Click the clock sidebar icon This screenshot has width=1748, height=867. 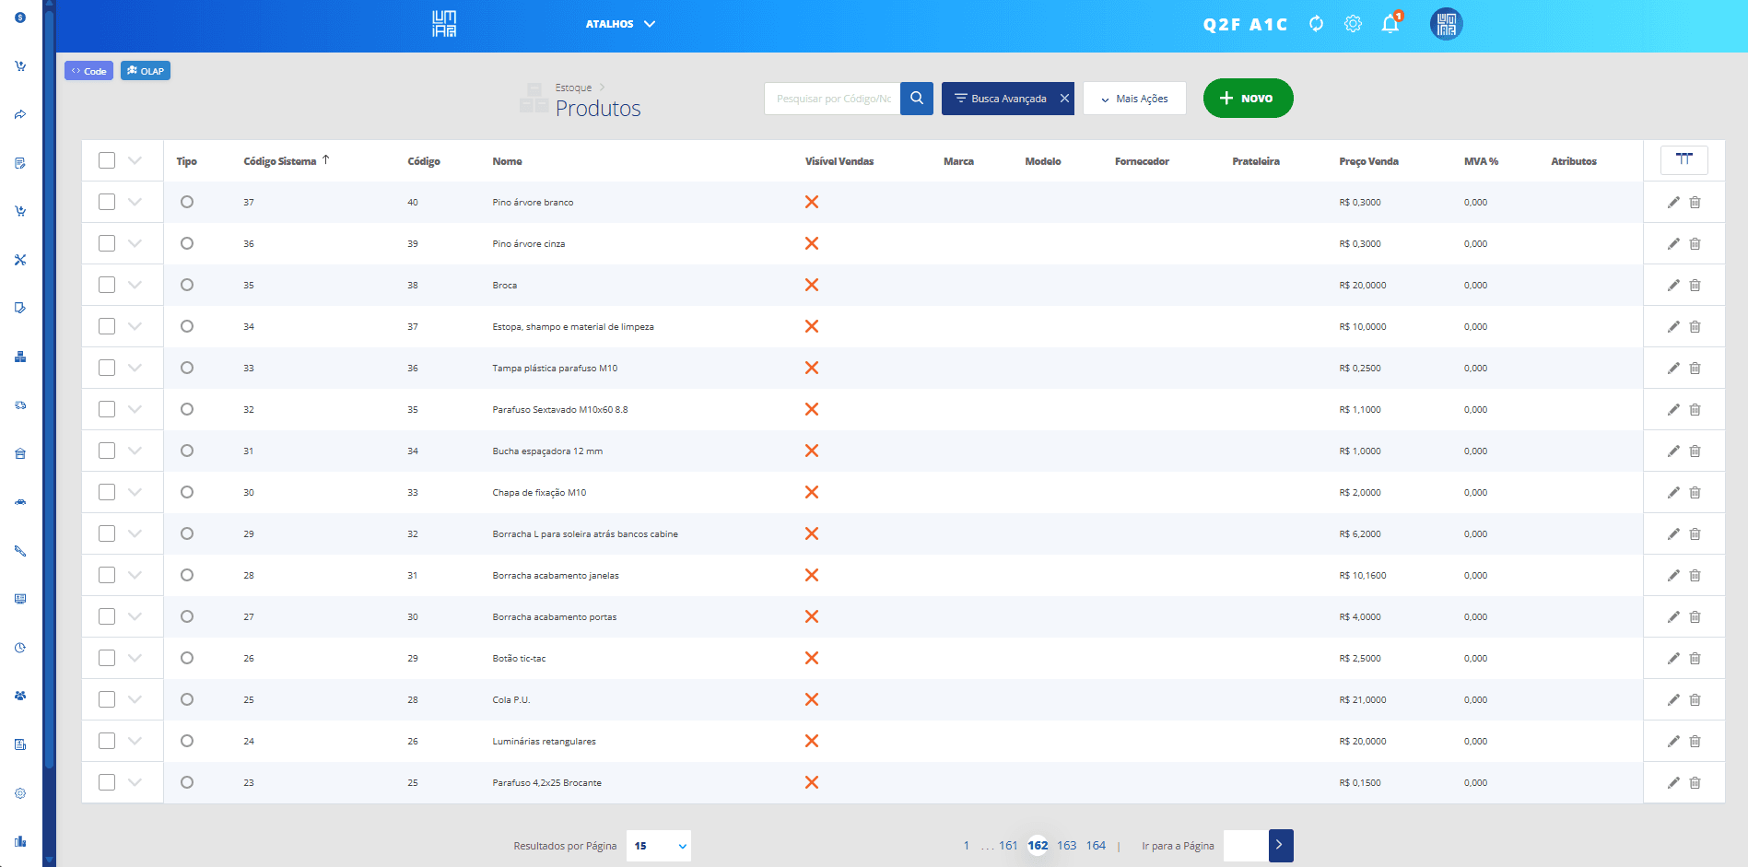click(x=20, y=648)
